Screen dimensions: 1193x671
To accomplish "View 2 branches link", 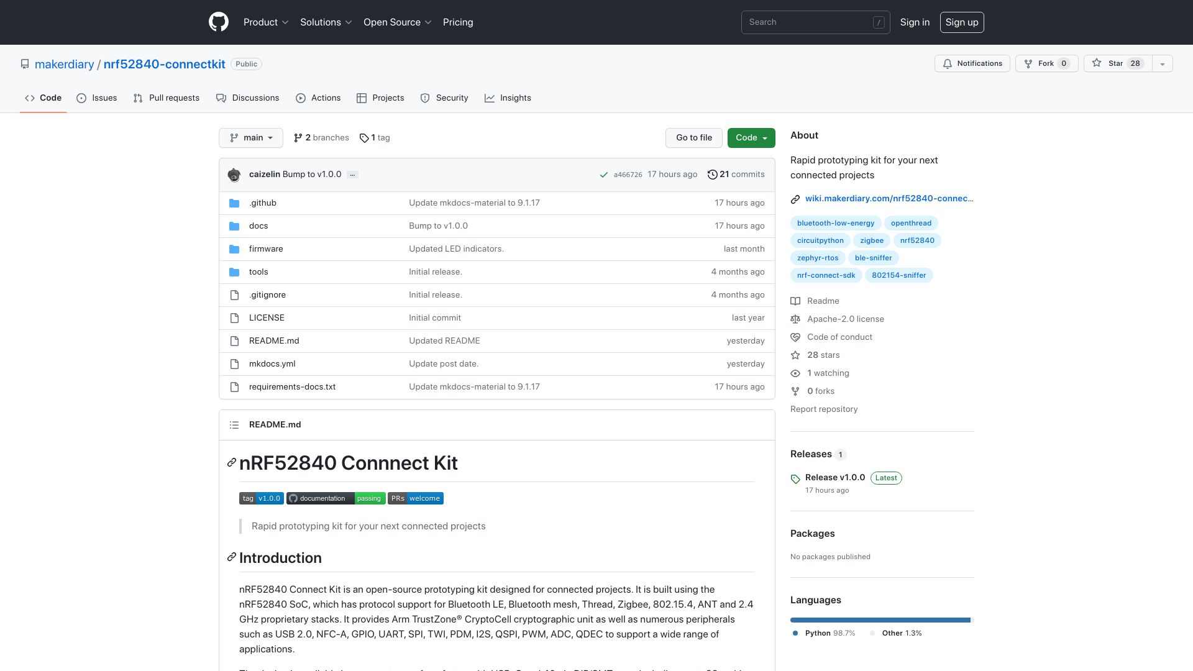I will point(321,138).
